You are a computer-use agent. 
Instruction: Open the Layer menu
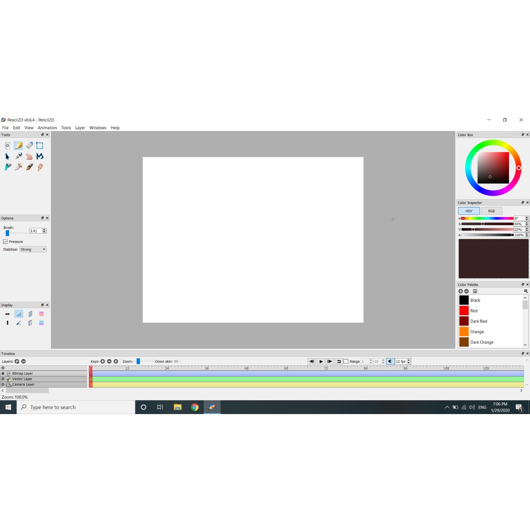80,128
